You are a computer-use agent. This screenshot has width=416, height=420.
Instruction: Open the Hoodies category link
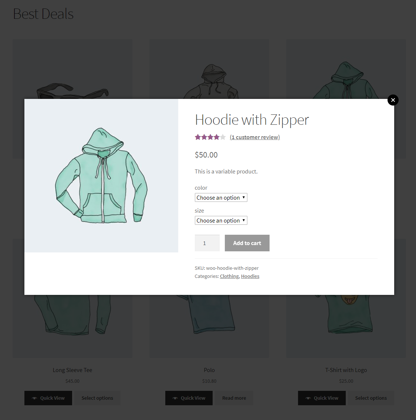[x=250, y=276]
